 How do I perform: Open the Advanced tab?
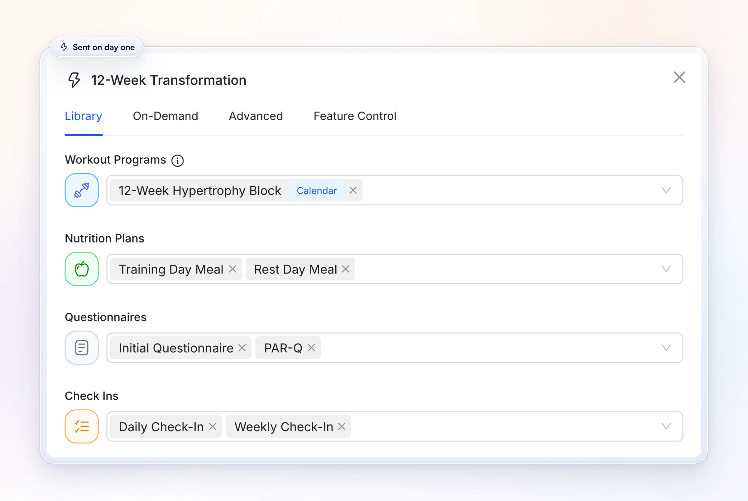click(256, 116)
